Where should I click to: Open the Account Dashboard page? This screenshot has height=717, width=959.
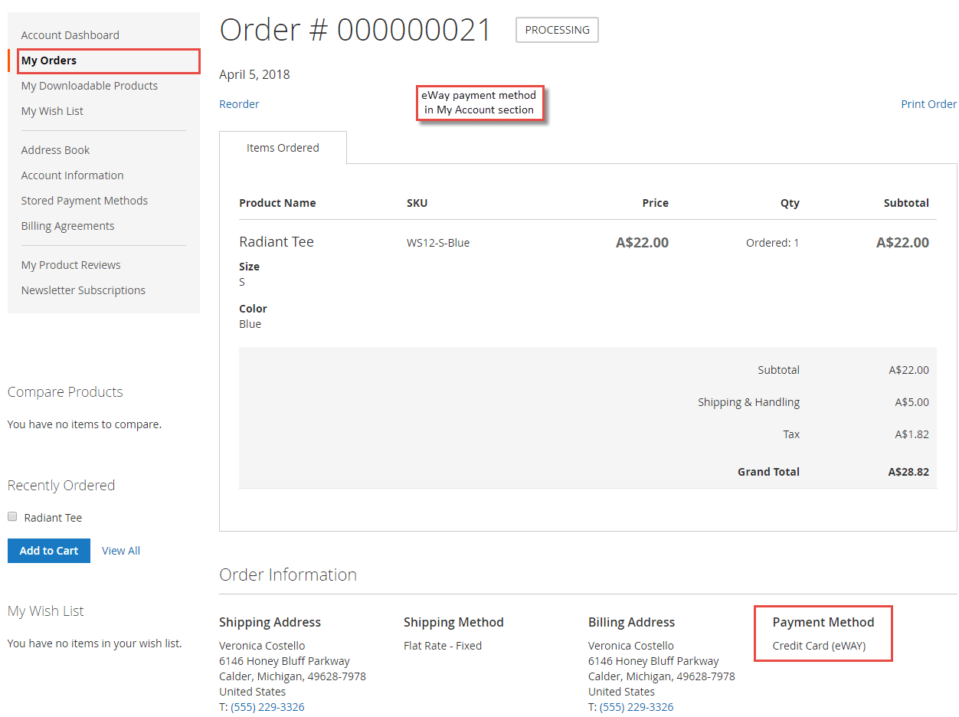coord(70,34)
